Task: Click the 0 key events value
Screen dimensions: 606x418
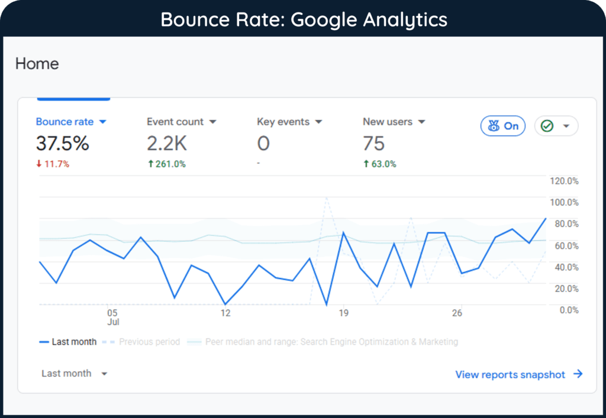Action: (263, 144)
